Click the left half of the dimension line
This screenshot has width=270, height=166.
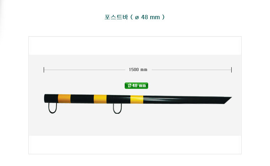[x=85, y=70]
